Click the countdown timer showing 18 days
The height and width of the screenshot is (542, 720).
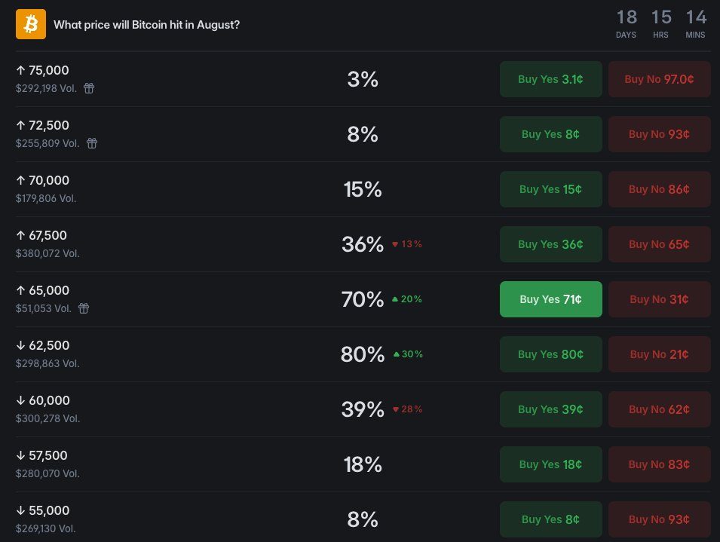tap(626, 24)
